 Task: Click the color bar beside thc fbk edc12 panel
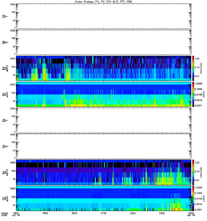pos(193,172)
